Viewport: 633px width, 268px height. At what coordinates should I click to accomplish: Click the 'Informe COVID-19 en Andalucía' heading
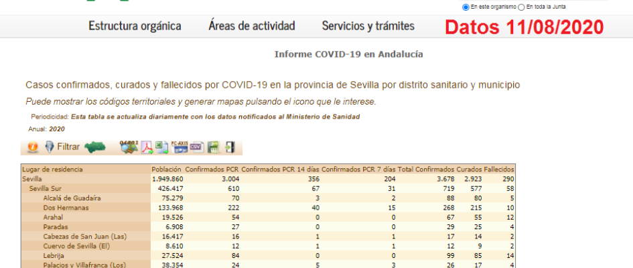(x=349, y=54)
